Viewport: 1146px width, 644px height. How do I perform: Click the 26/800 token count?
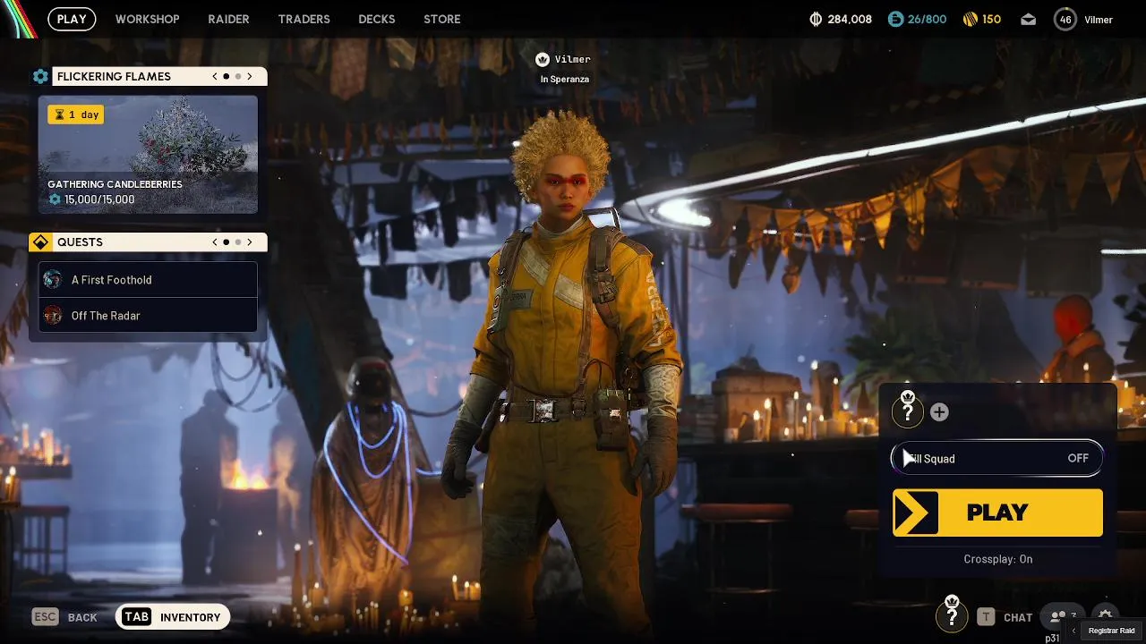(927, 19)
